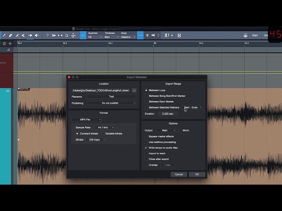Select the Mute tool

coord(23,35)
